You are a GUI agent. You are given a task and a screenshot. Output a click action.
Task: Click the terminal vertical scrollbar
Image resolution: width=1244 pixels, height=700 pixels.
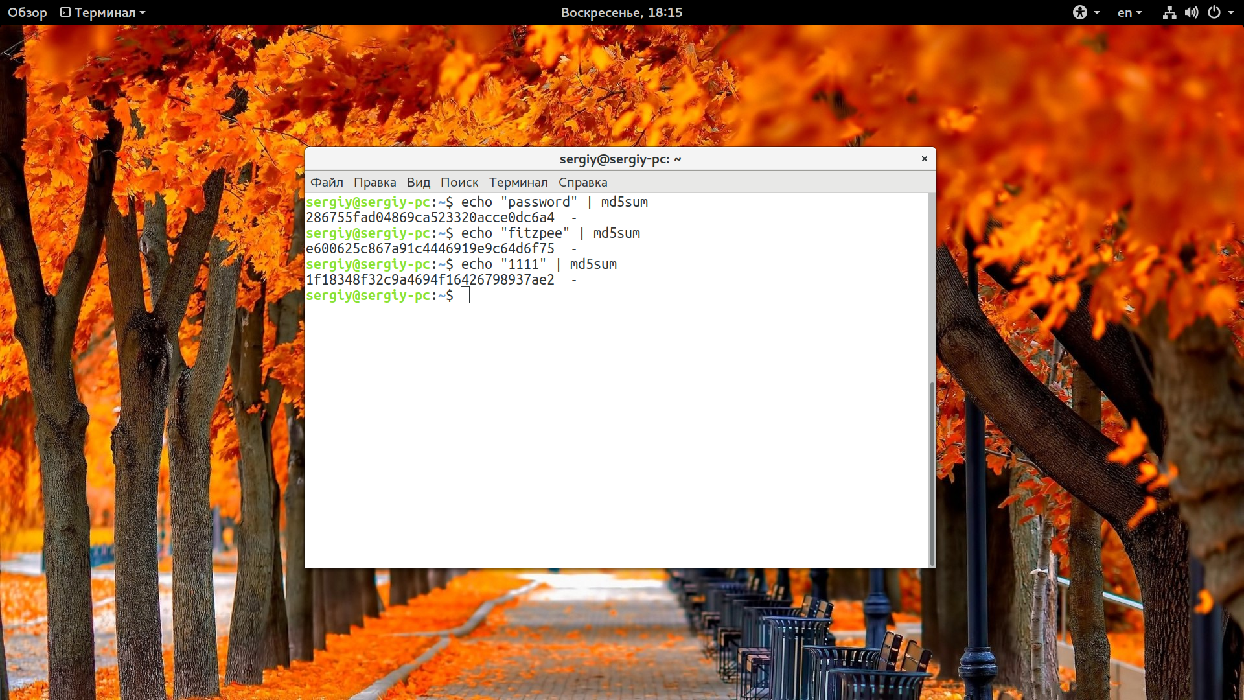[x=932, y=473]
